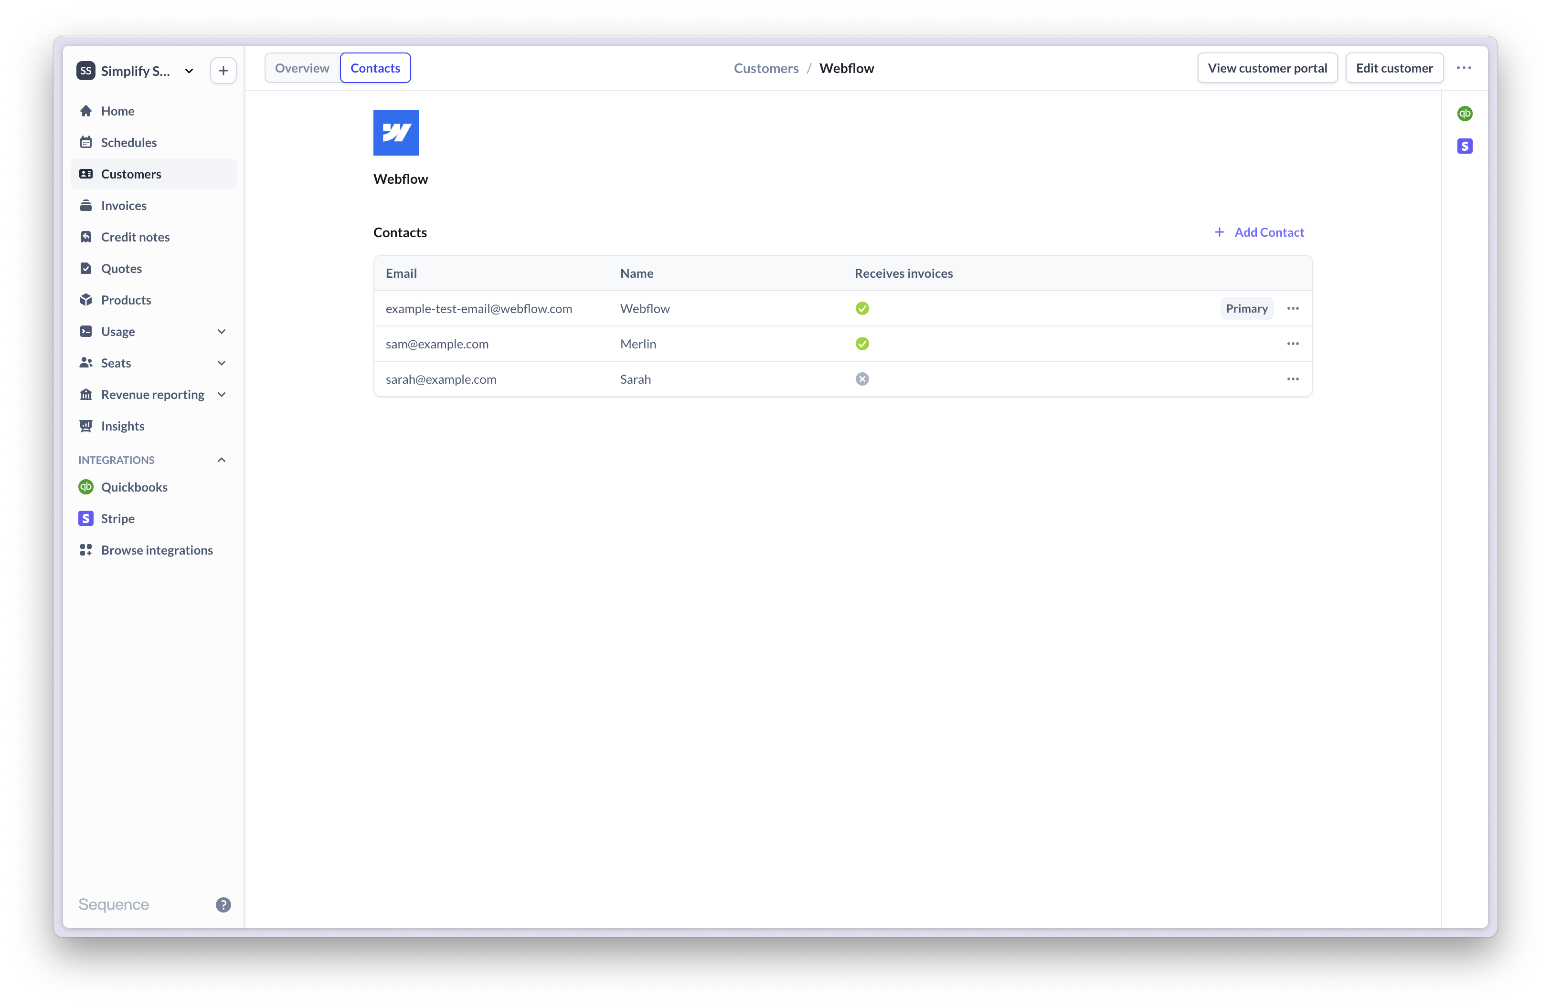
Task: Click the Webflow logo thumbnail
Action: pyautogui.click(x=396, y=133)
